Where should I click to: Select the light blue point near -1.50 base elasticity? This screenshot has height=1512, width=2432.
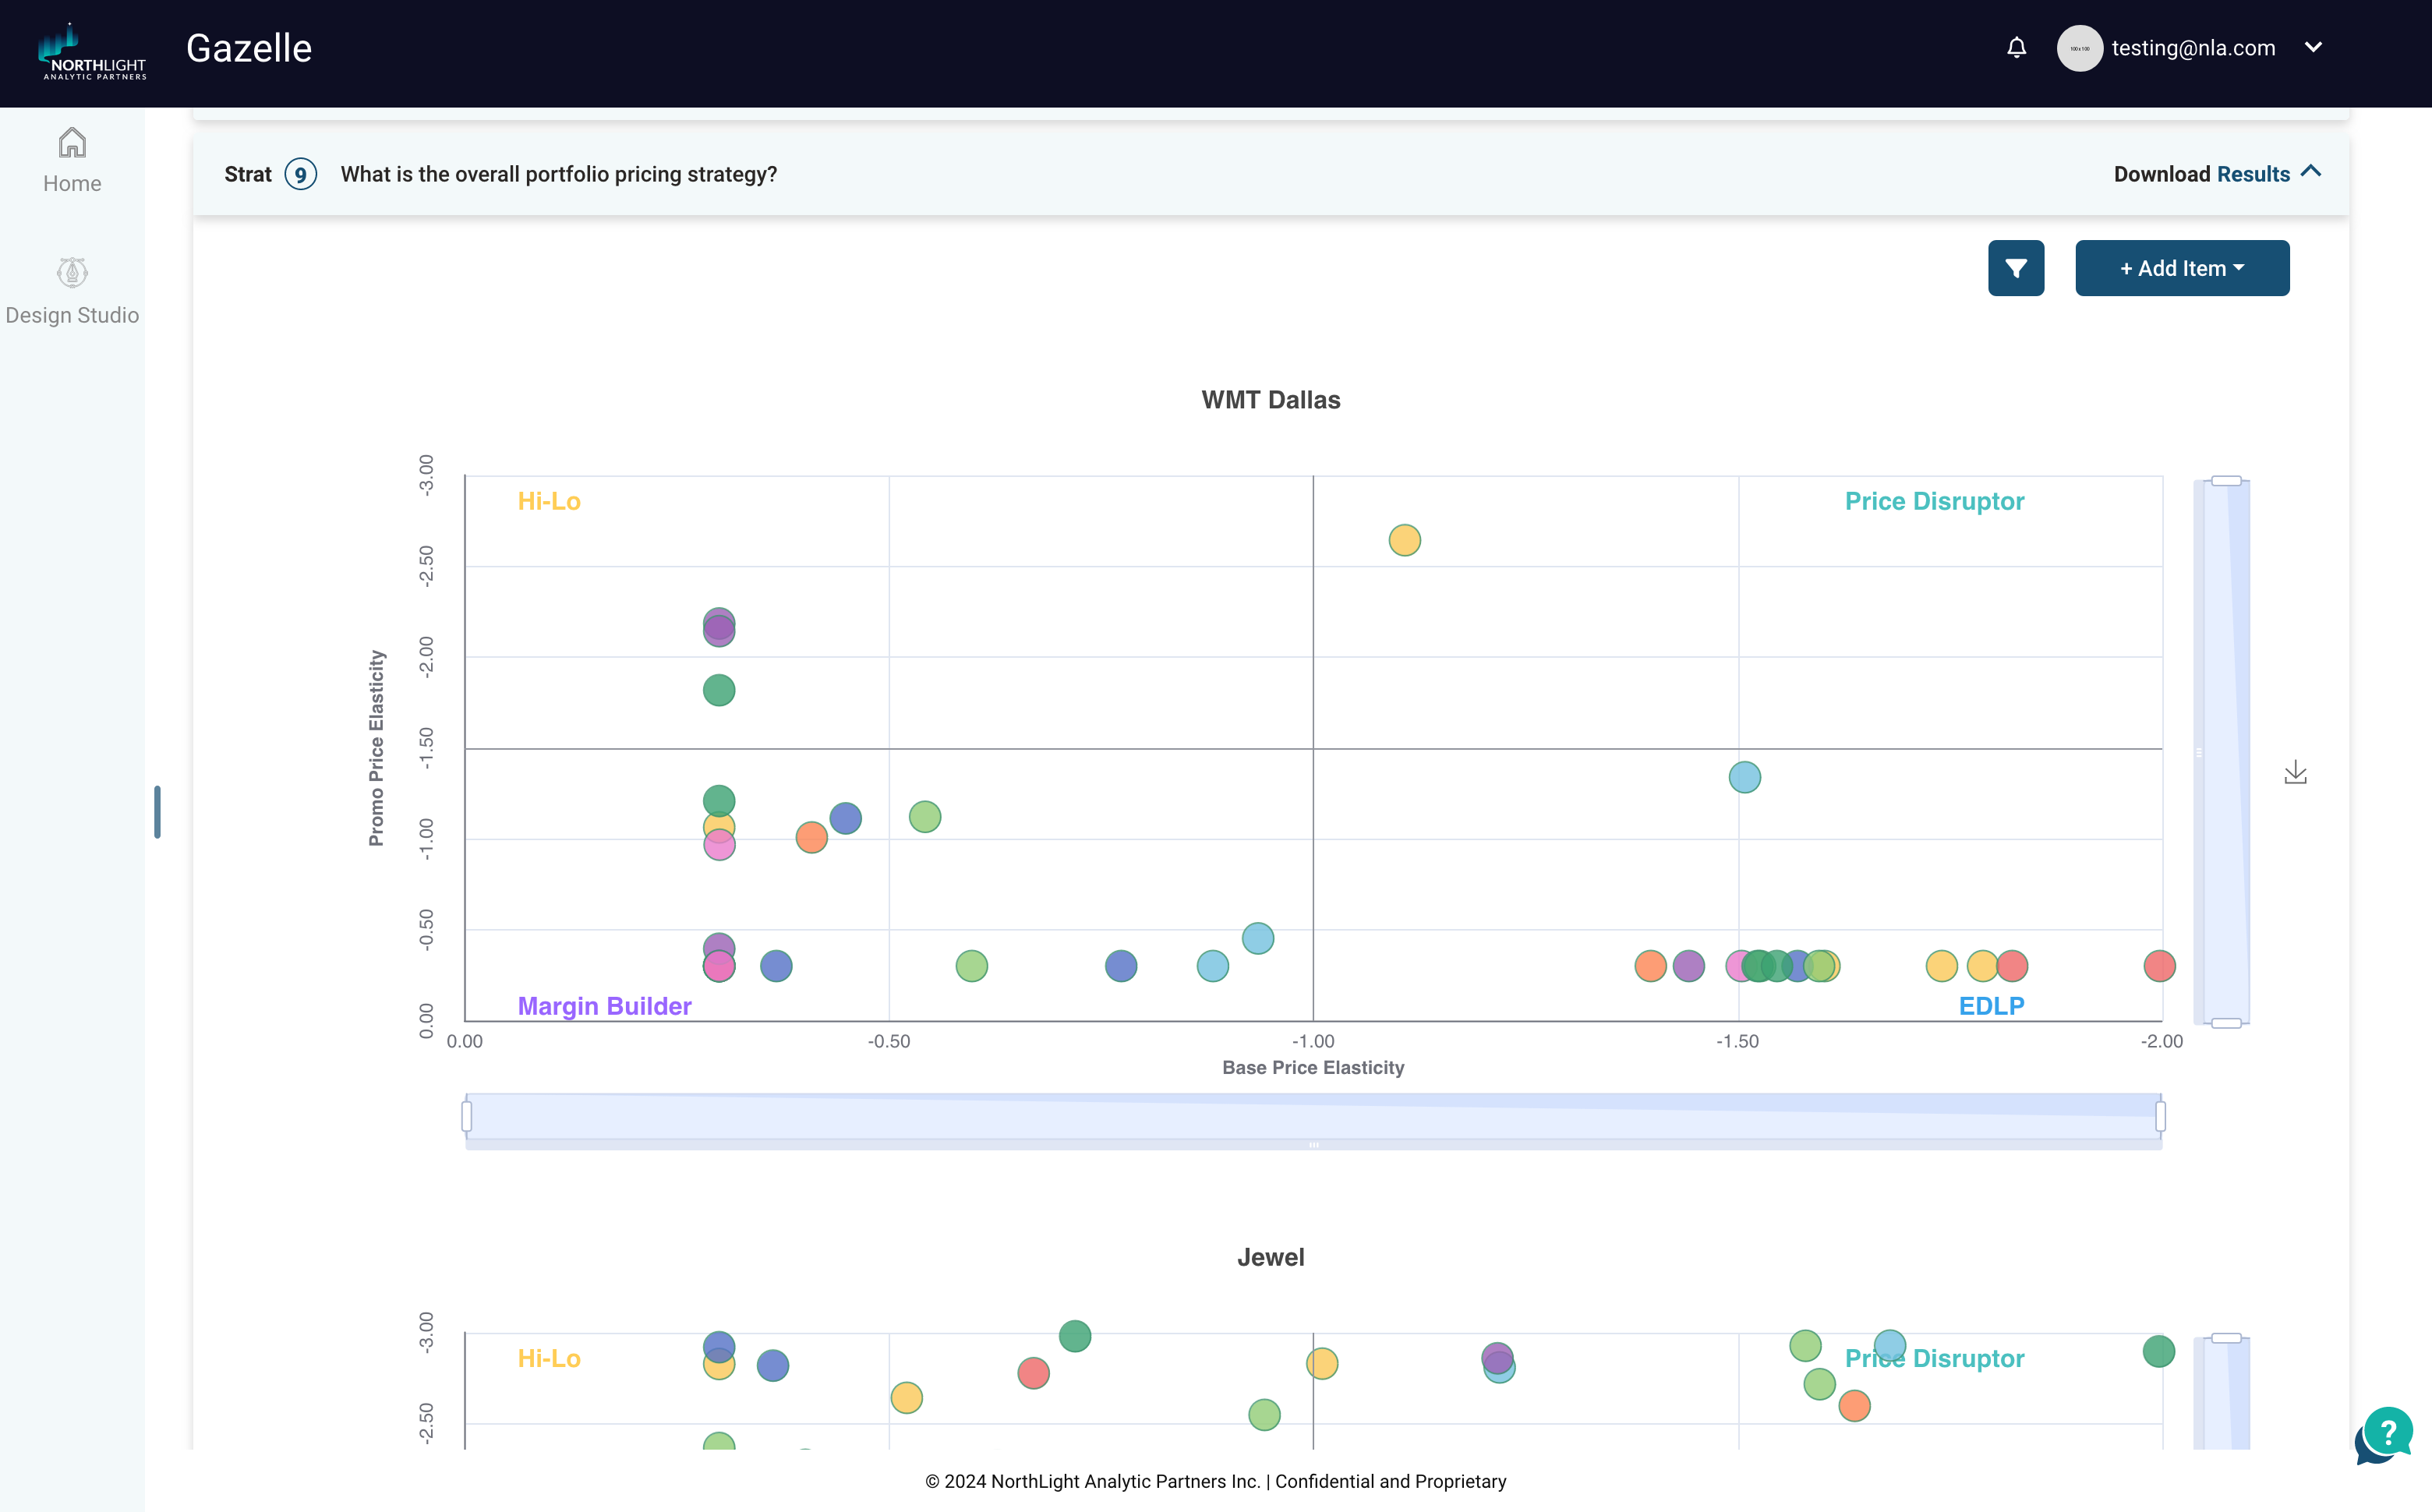(1744, 777)
